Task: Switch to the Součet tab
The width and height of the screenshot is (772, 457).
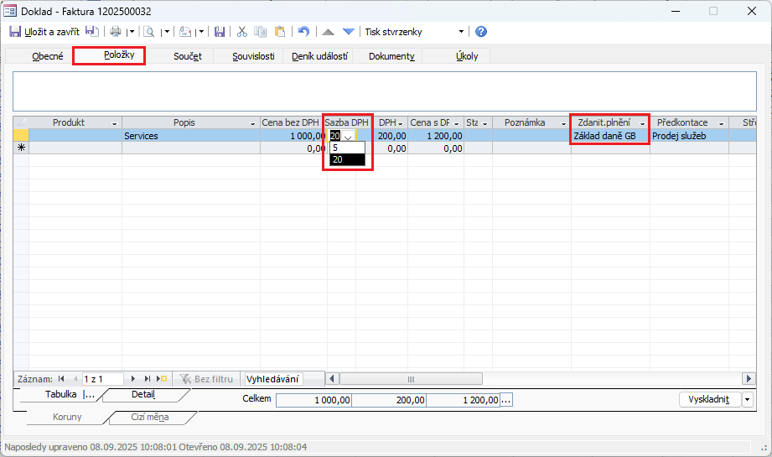Action: (187, 56)
